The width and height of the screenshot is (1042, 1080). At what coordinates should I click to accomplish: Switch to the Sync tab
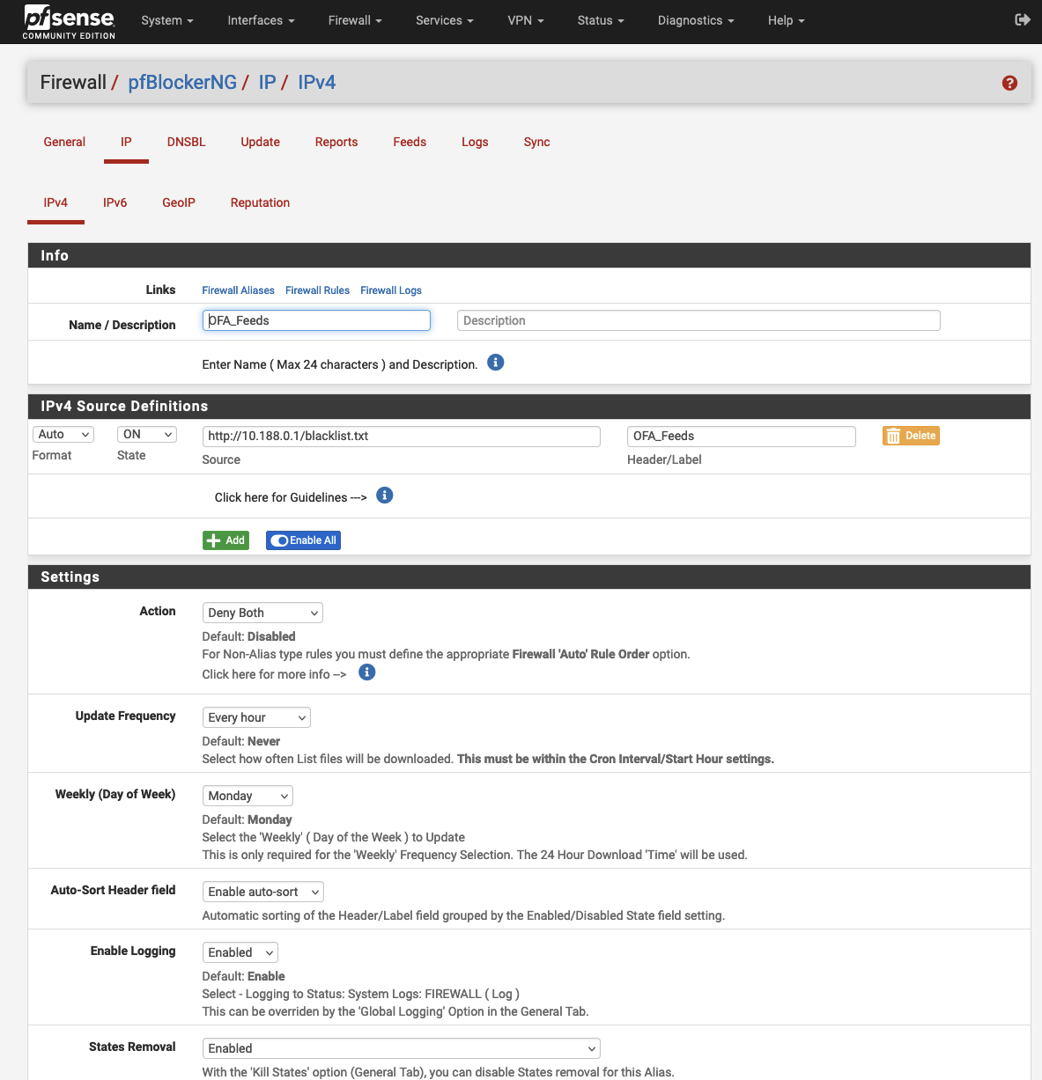[x=536, y=142]
